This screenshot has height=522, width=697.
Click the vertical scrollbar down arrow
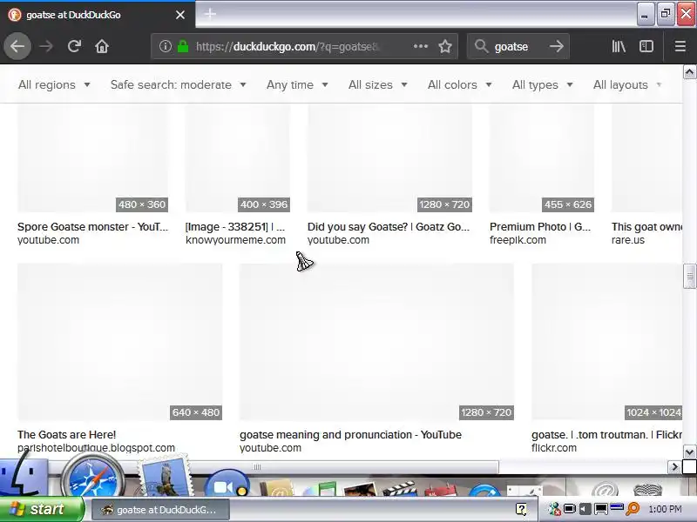[x=689, y=452]
